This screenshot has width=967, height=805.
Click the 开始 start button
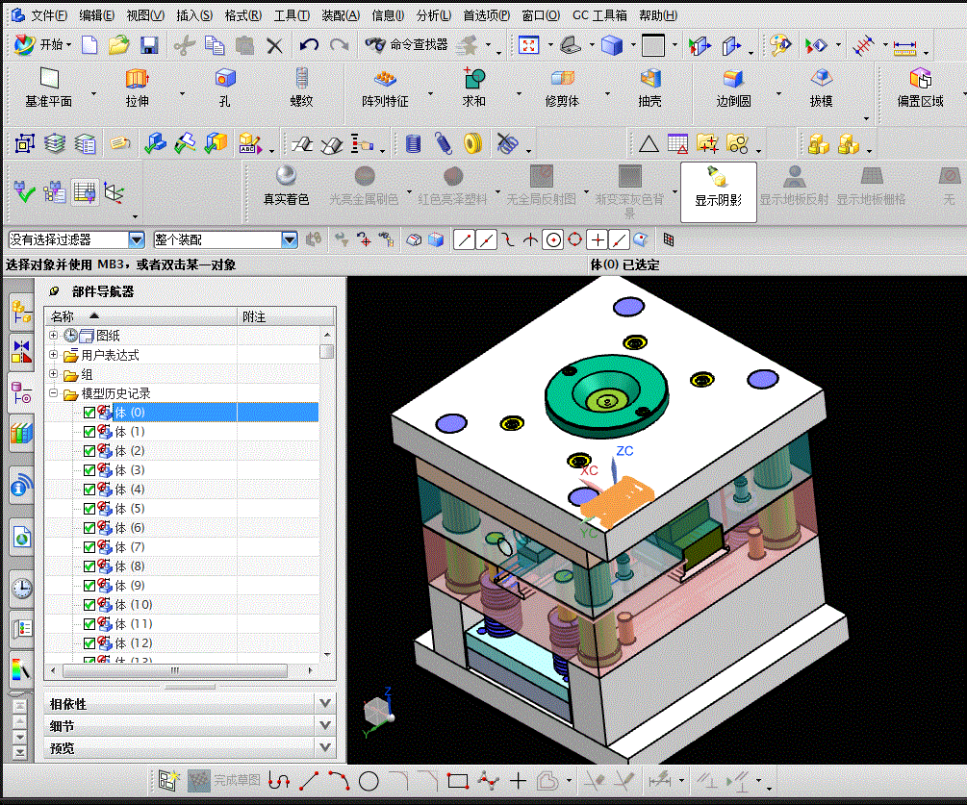pyautogui.click(x=42, y=44)
